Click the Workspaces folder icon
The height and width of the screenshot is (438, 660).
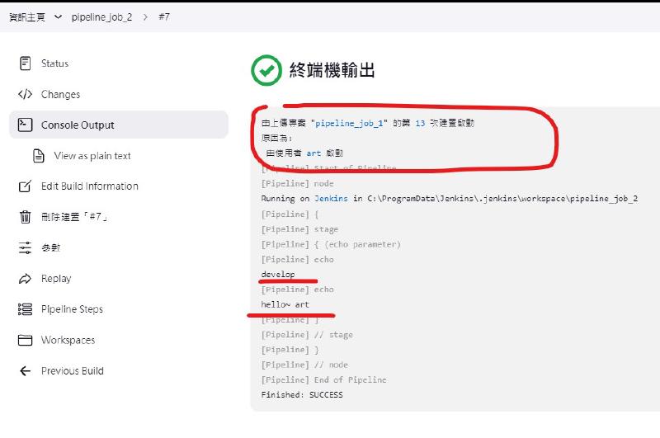[x=25, y=340]
